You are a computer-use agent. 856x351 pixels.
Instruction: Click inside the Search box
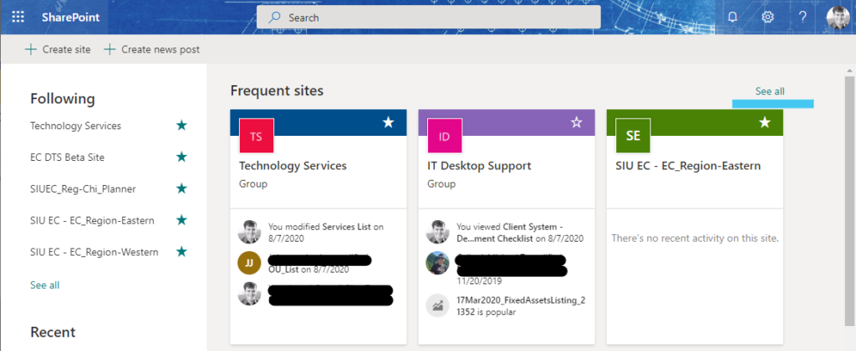click(x=429, y=18)
